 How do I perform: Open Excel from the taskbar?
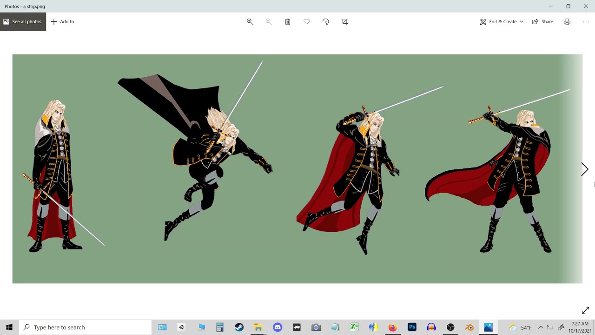pos(354,327)
